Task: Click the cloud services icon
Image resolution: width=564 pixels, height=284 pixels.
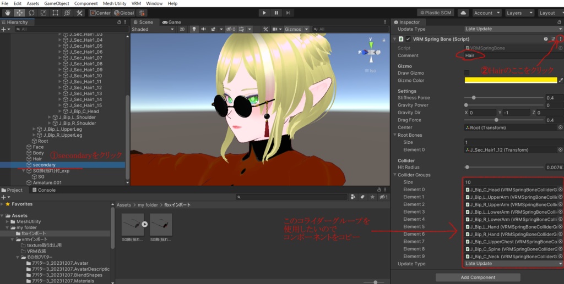Action: point(463,13)
